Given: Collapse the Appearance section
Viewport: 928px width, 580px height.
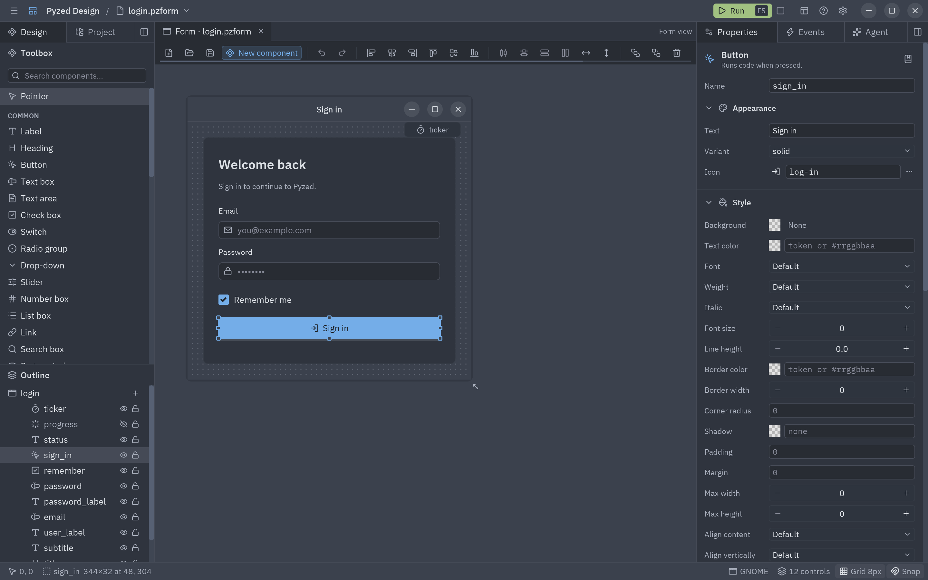Looking at the screenshot, I should tap(709, 108).
